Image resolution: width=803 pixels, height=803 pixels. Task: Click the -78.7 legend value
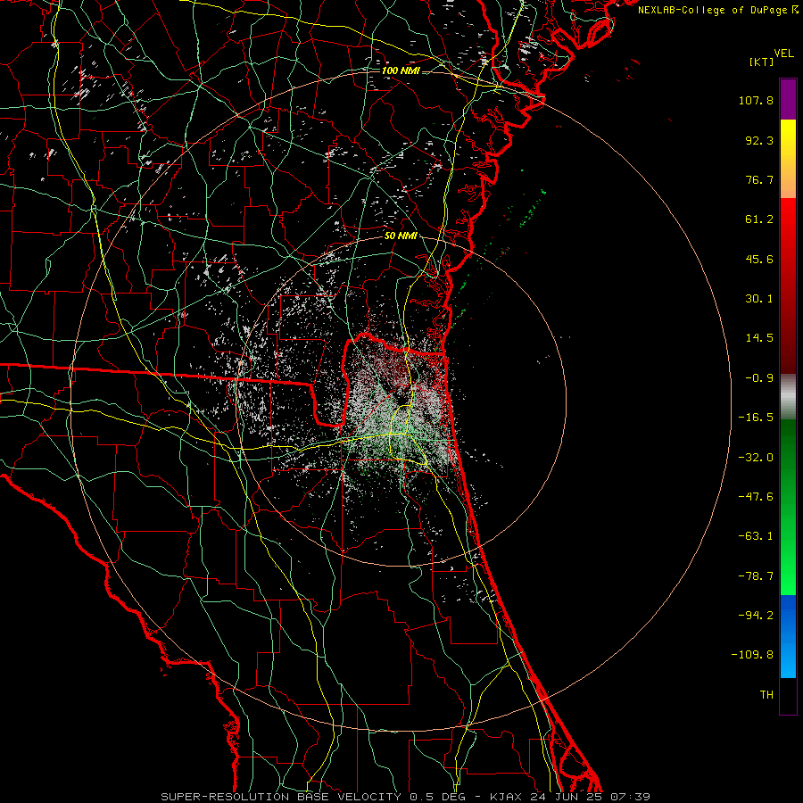[756, 576]
